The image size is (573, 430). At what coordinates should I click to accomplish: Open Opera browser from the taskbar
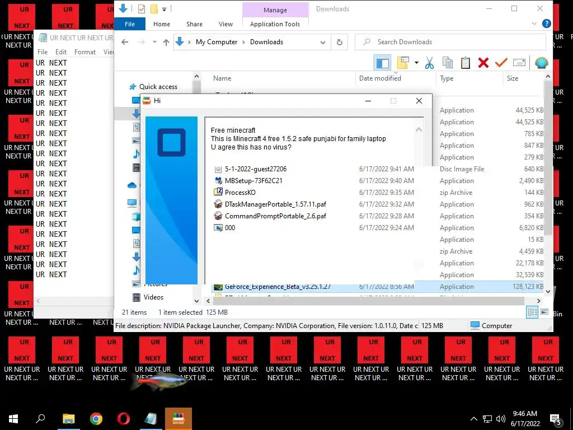(x=124, y=419)
